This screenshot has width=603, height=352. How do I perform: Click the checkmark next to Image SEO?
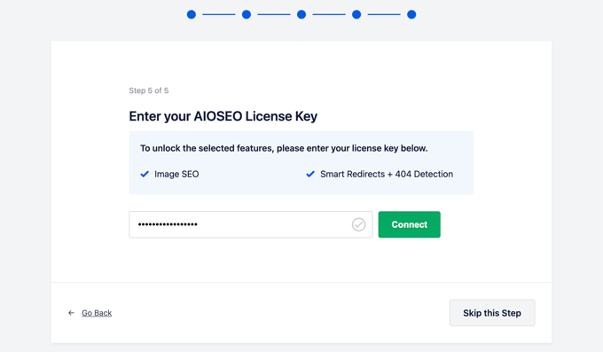click(x=145, y=174)
